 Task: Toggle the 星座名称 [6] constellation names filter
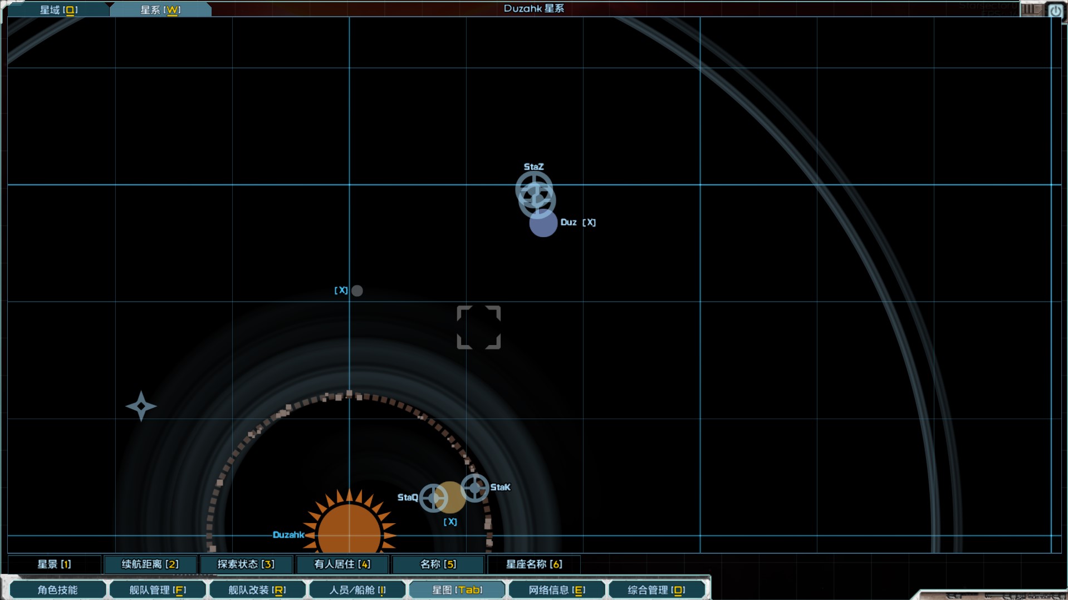pos(534,564)
